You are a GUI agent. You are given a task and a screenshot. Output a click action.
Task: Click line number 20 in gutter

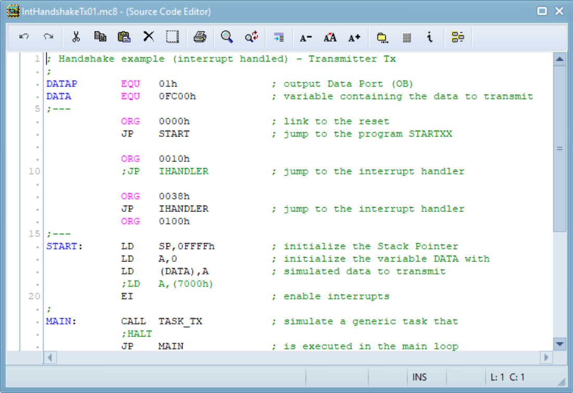[x=34, y=296]
